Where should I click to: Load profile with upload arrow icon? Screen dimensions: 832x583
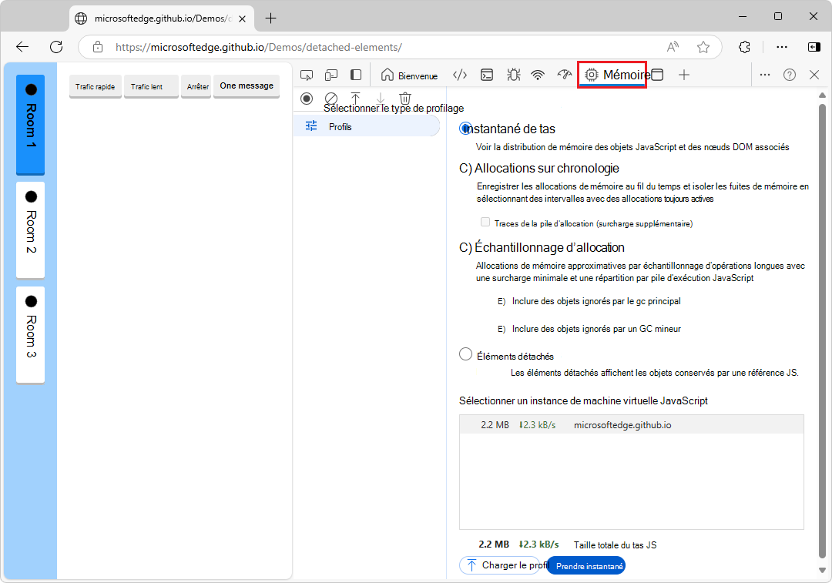coord(355,98)
